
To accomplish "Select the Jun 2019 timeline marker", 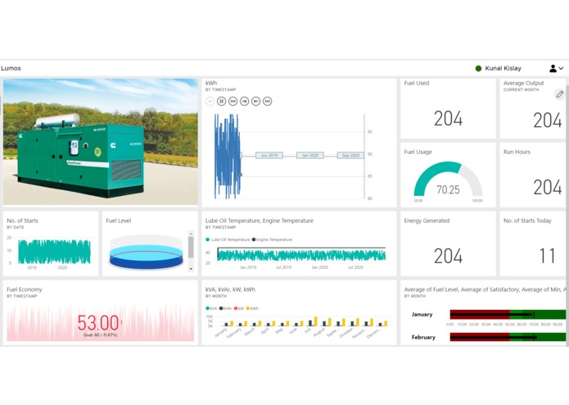I will (x=269, y=155).
